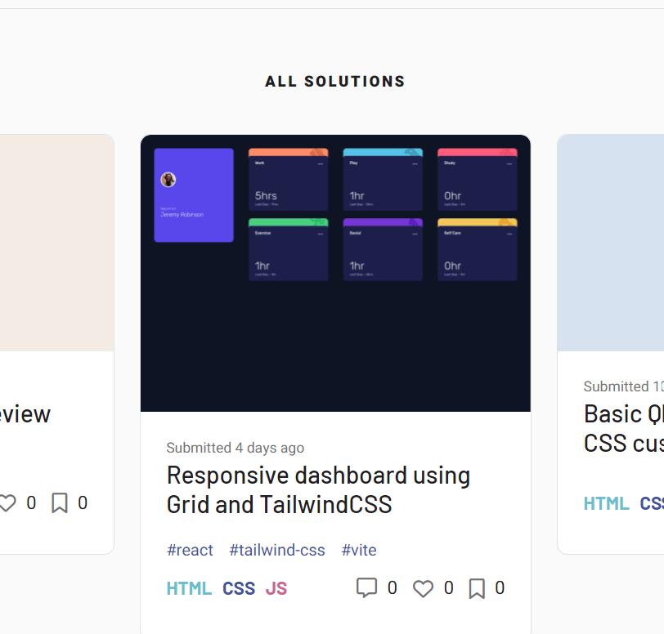Open the Basic QR CSS solution on the right
Screen dimensions: 664x634
(630, 428)
